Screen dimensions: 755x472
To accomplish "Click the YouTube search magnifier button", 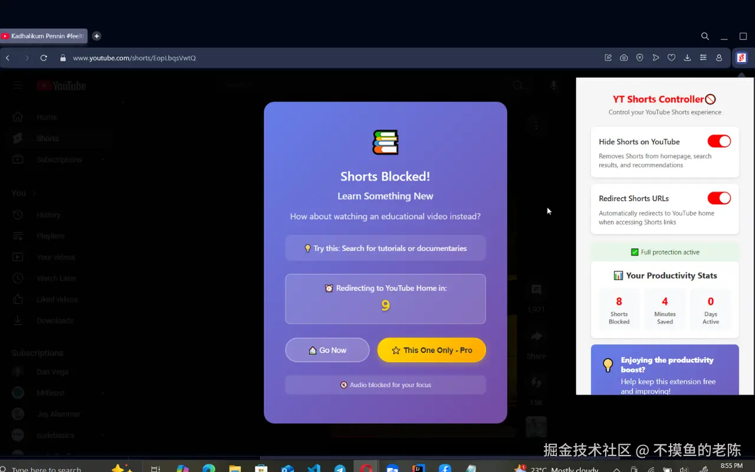I will pos(517,86).
